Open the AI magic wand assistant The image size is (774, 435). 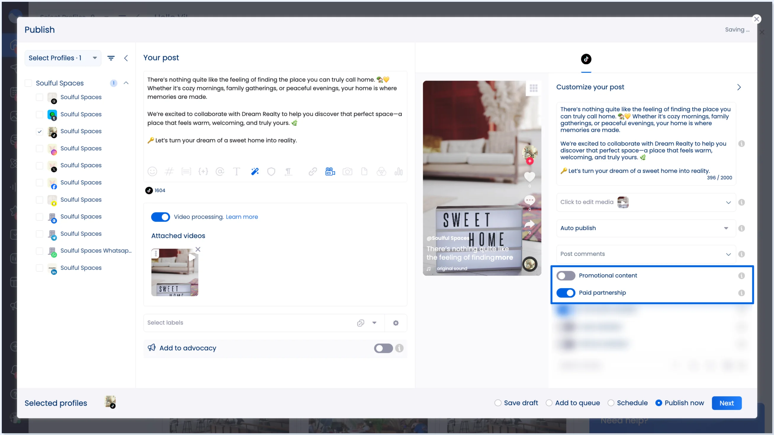tap(255, 171)
